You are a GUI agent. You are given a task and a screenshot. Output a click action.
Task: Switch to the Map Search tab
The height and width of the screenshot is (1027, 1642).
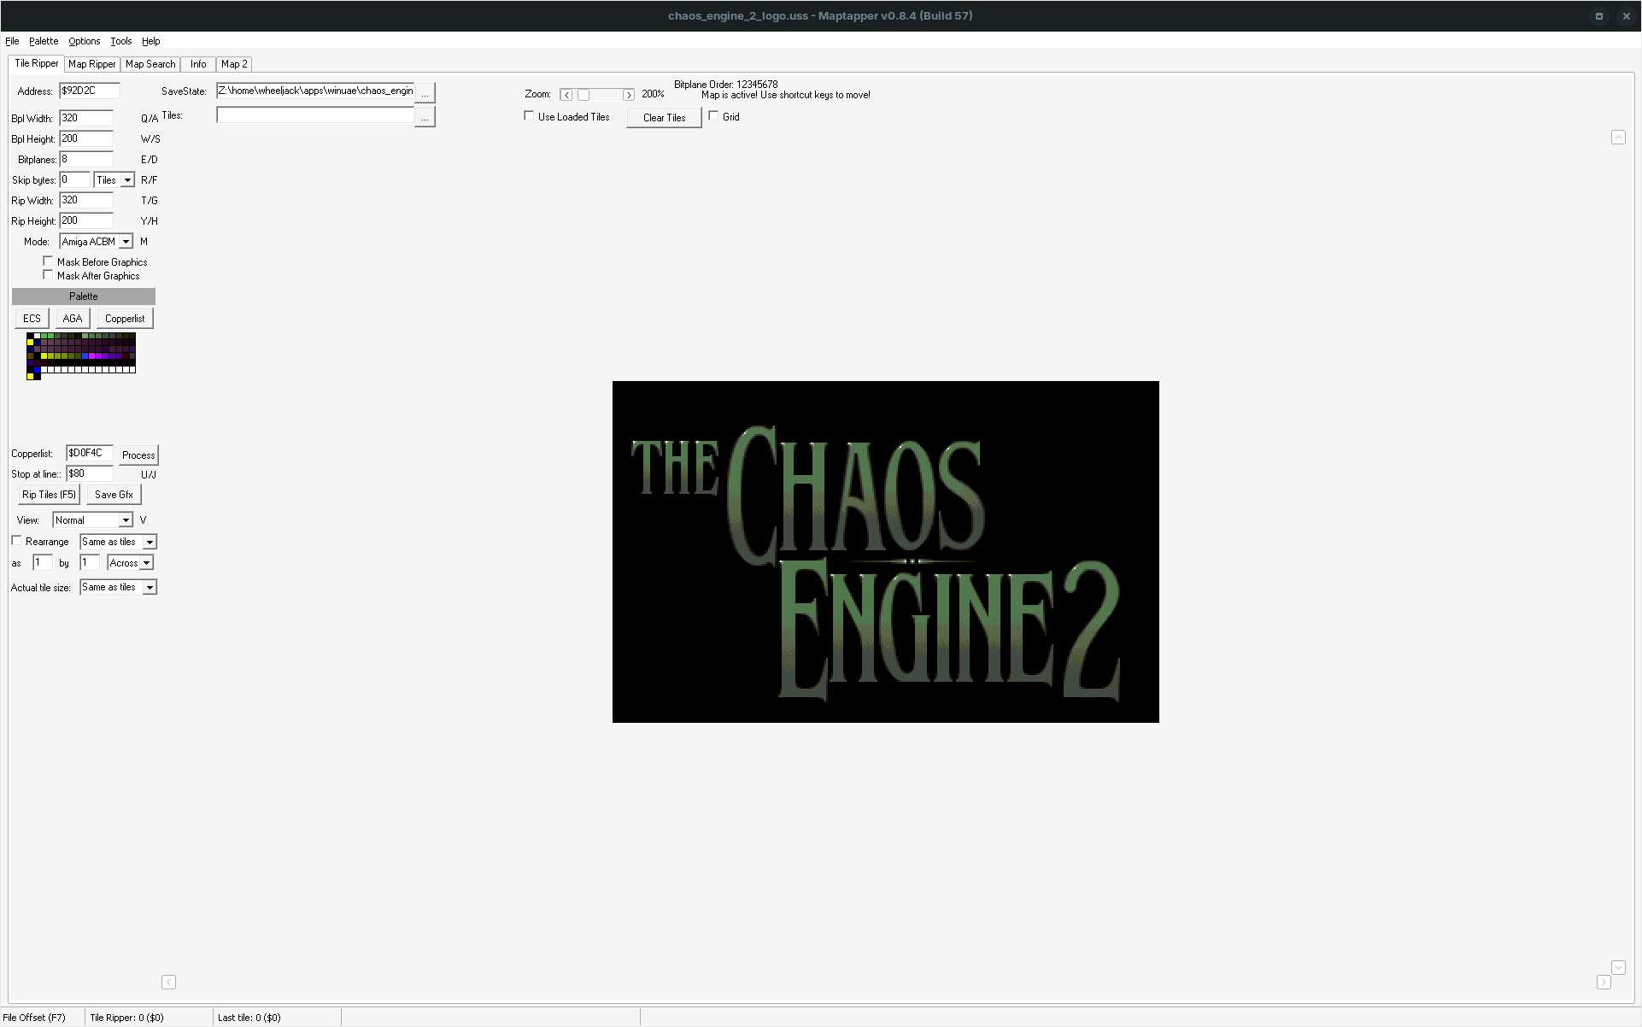click(150, 64)
